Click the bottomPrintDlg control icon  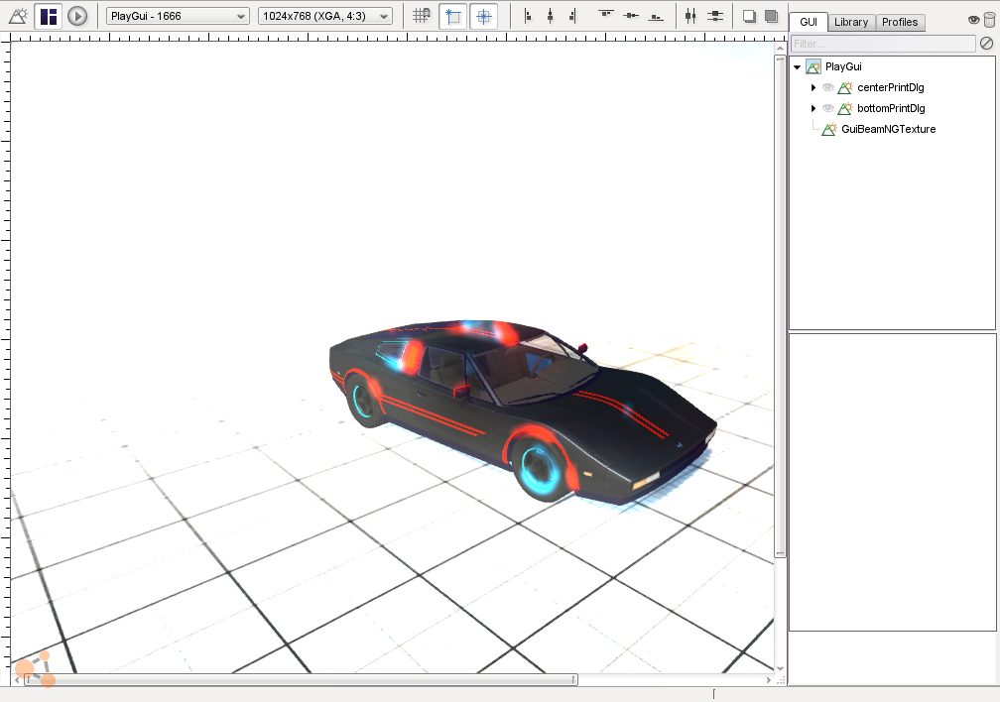845,108
